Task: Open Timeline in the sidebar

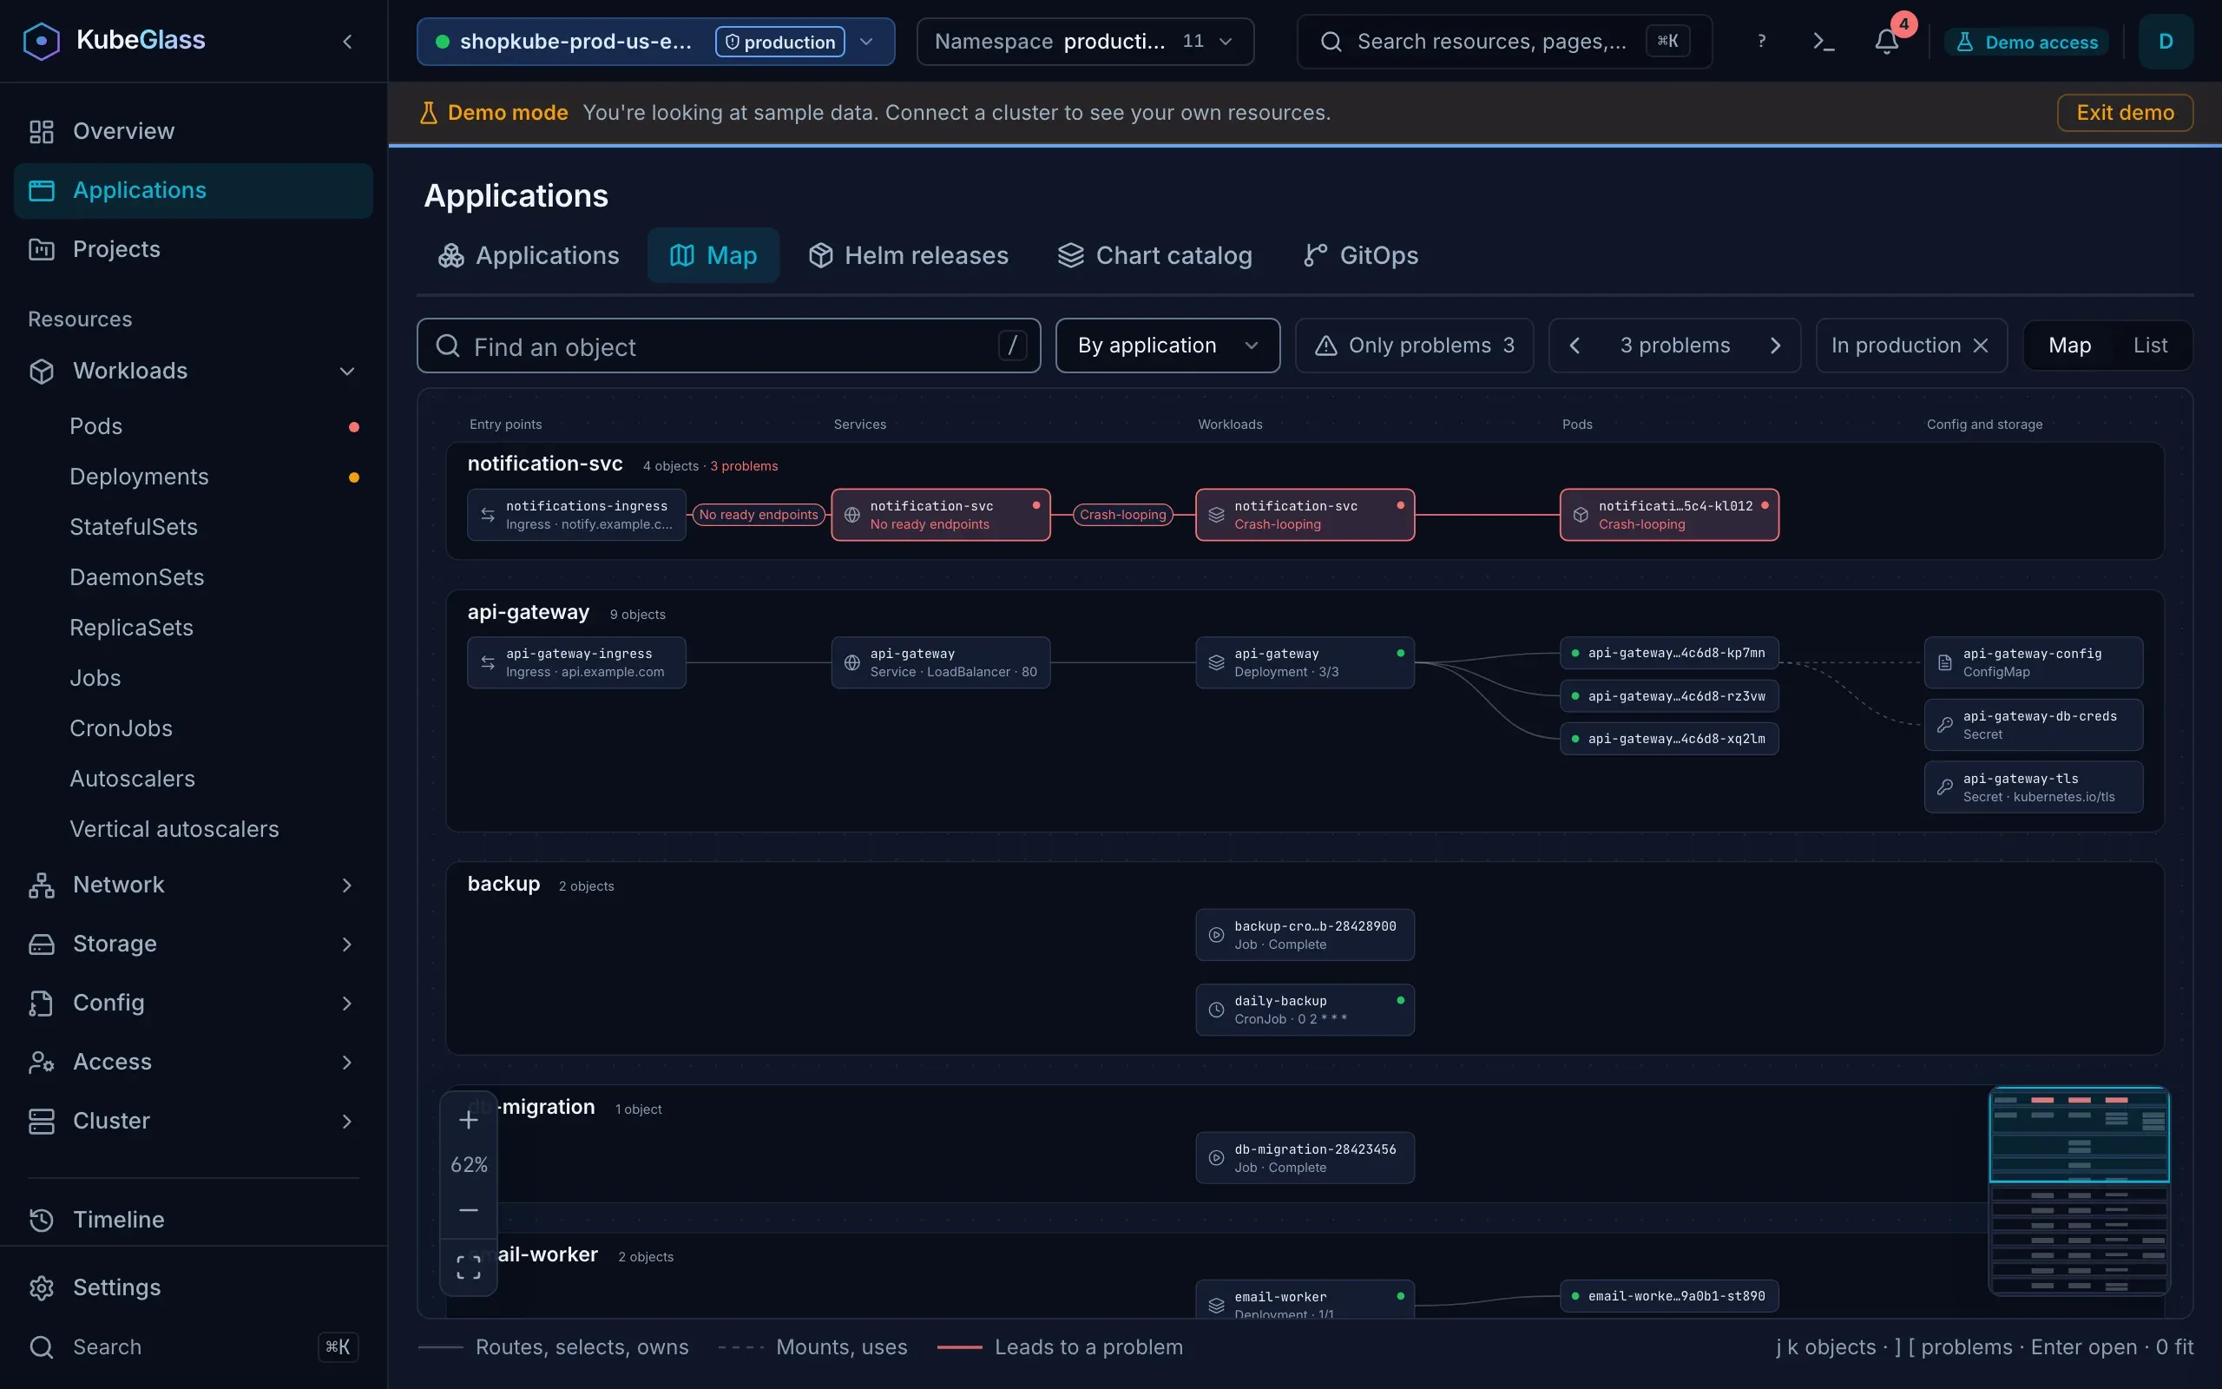Action: [194, 1219]
